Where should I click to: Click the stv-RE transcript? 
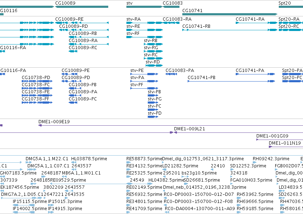coord(145,30)
